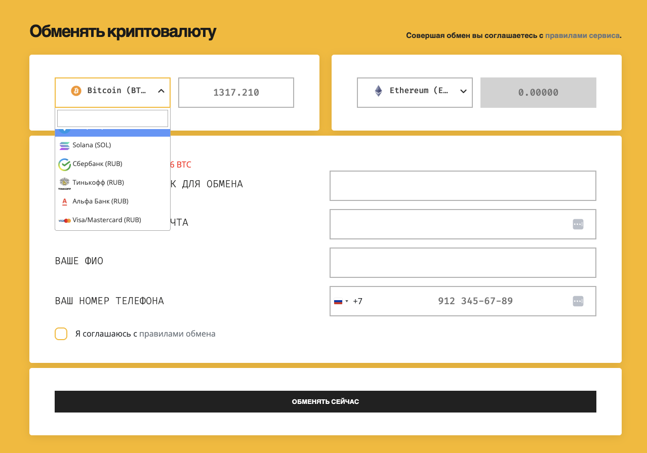Select the highlighted blue dropdown item
This screenshot has height=453, width=647.
click(112, 133)
